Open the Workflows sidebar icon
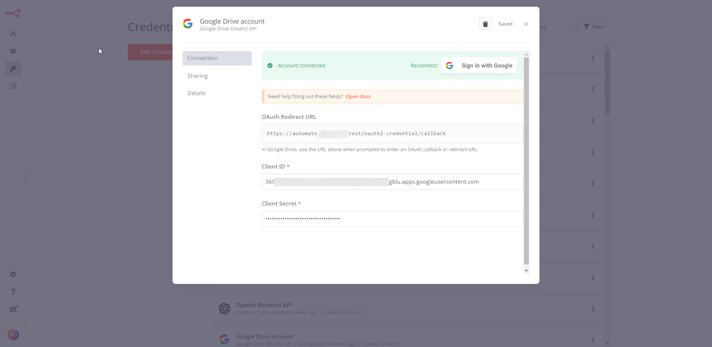The width and height of the screenshot is (712, 347). pos(13,34)
